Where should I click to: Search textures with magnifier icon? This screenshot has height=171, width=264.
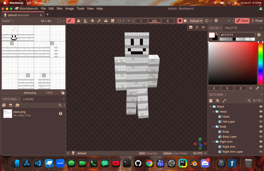coord(60,105)
